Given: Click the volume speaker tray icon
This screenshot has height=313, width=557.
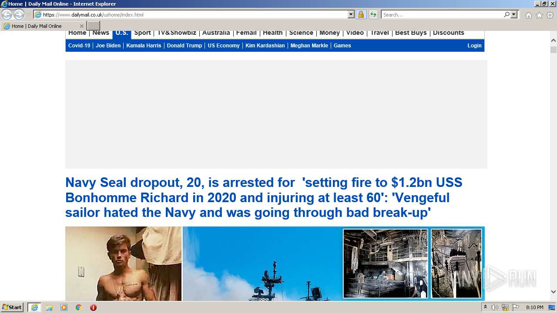Looking at the screenshot, I should pos(495,307).
